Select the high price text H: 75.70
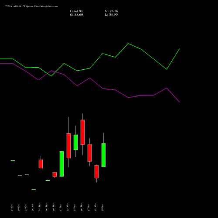The height and width of the screenshot is (218, 218). (x=112, y=11)
